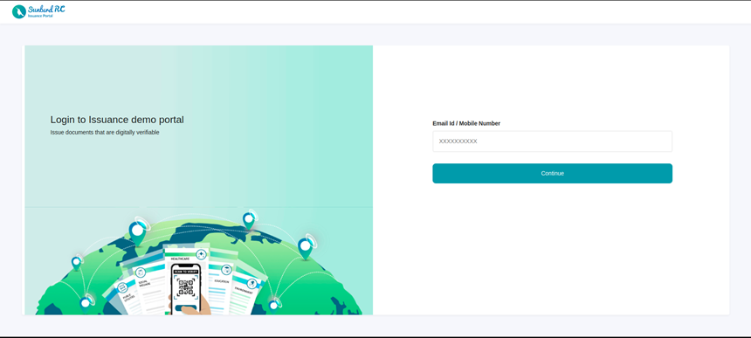Screen dimensions: 751x338
Task: Click the Healthcare document badge icon
Action: pyautogui.click(x=201, y=255)
